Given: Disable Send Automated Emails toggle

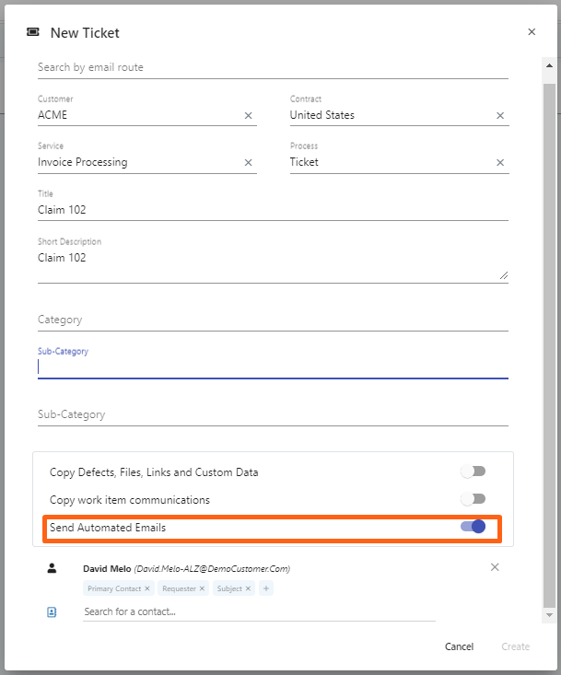Looking at the screenshot, I should (473, 527).
